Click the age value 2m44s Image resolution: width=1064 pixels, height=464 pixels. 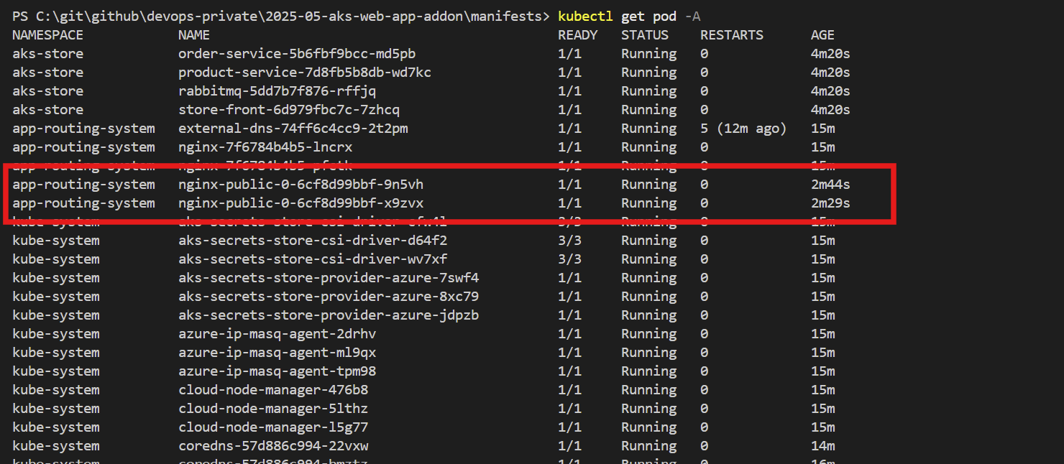[830, 185]
